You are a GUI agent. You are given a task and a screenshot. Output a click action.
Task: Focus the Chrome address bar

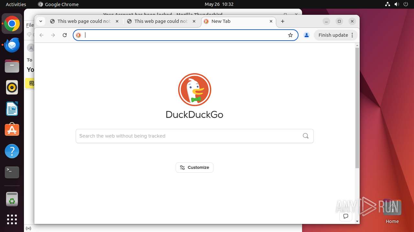(185, 35)
